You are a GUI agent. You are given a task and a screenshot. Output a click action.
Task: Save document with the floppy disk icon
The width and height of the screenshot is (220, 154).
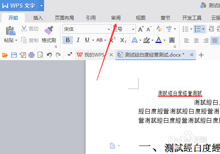[14, 55]
